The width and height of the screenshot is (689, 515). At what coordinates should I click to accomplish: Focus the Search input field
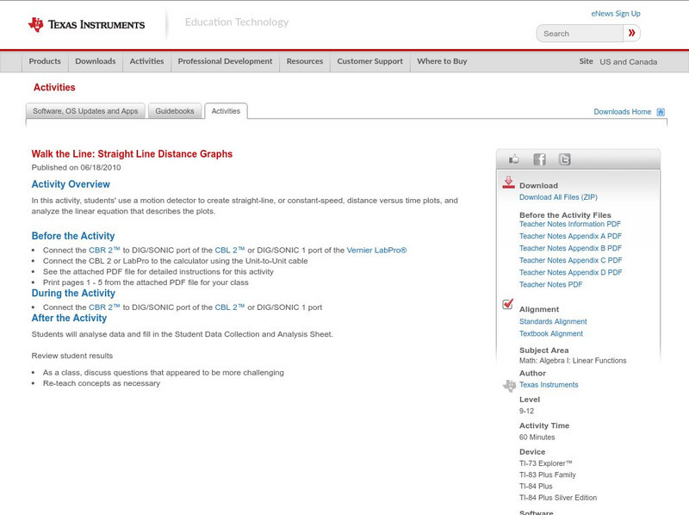tap(580, 34)
